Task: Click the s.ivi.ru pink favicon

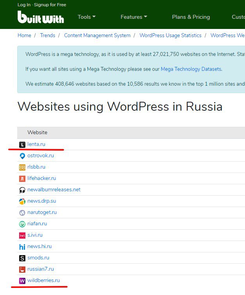Action: pyautogui.click(x=22, y=236)
